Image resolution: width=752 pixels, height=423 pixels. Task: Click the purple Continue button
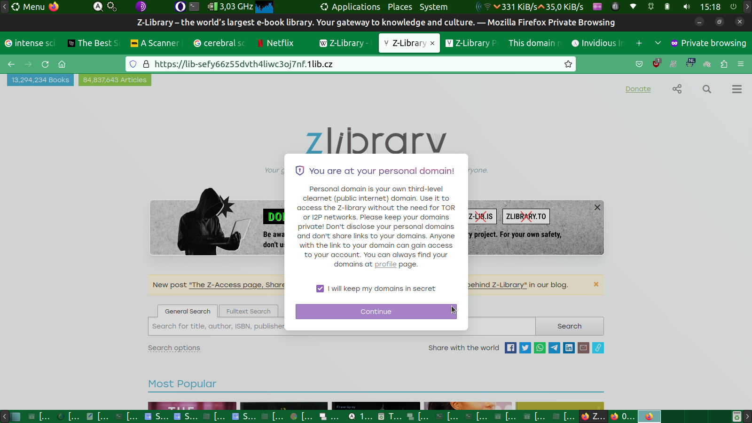pyautogui.click(x=376, y=312)
